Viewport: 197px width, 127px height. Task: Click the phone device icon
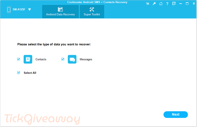click(9, 10)
